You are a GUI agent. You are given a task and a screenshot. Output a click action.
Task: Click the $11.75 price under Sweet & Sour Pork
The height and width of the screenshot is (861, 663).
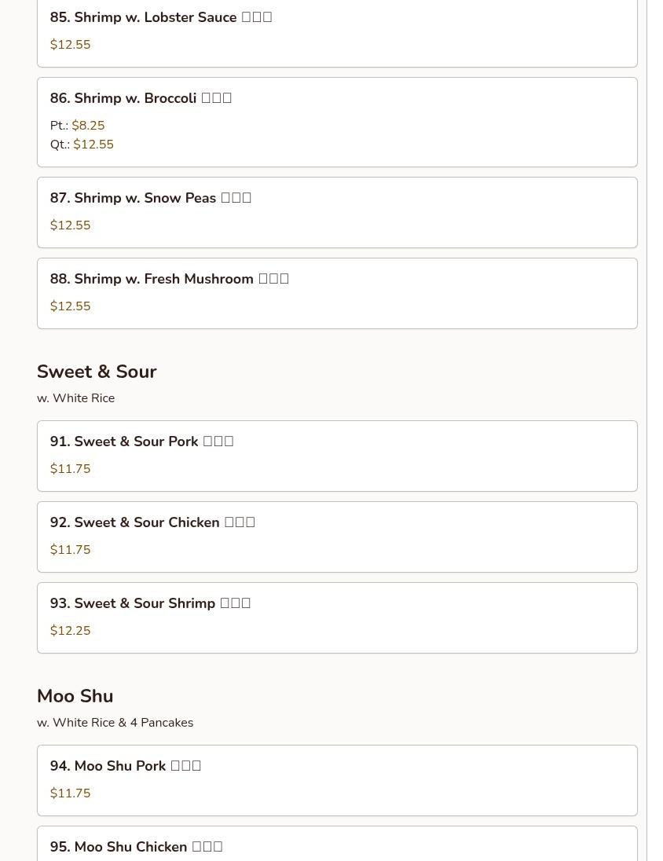71,469
